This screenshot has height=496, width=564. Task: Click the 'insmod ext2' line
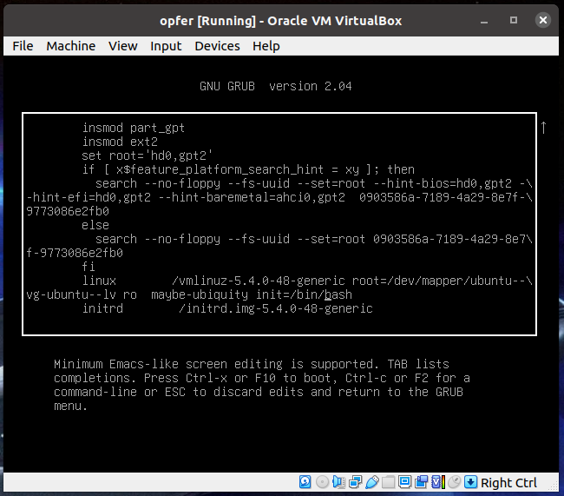click(x=120, y=142)
